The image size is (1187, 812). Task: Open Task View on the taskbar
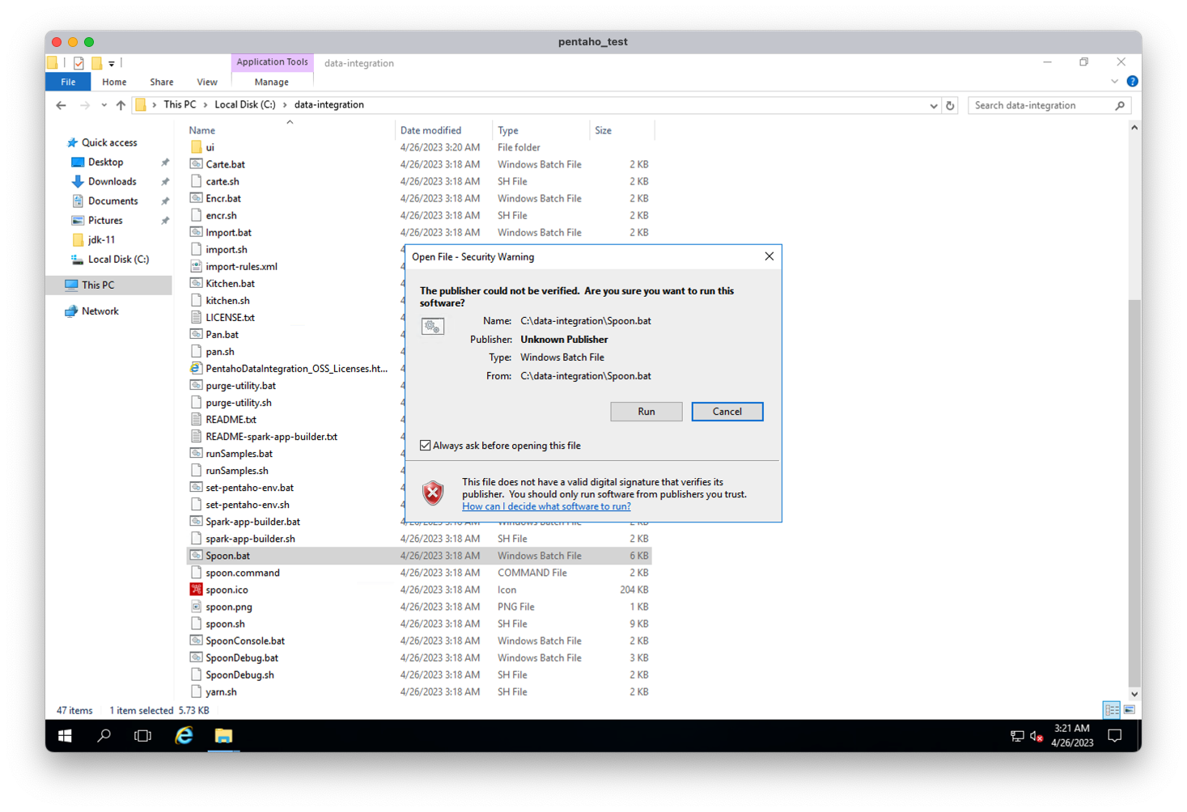point(142,736)
